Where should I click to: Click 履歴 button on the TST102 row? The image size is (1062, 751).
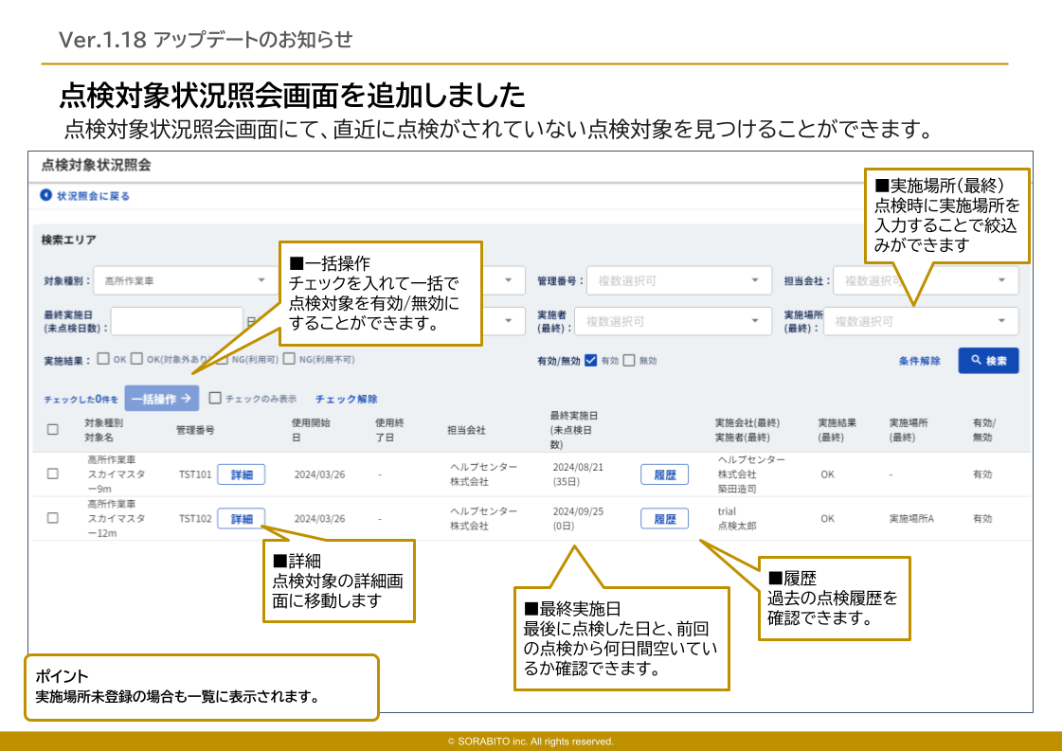pos(664,519)
